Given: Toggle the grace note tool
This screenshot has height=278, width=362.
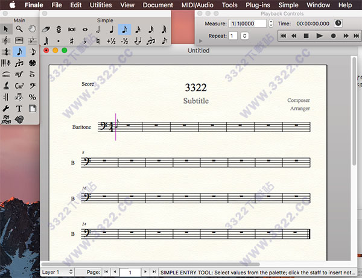Looking at the screenshot, I should tap(164, 41).
